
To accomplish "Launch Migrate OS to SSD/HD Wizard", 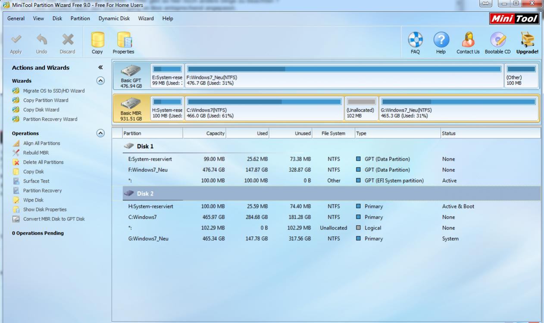I will [x=53, y=91].
